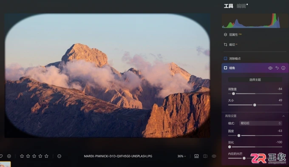Click the 圆度 value -63

(x=280, y=131)
